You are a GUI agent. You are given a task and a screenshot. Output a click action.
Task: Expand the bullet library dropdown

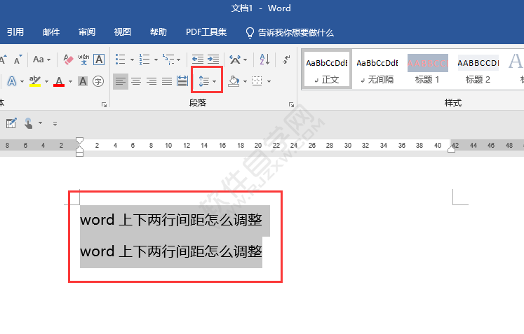pos(132,60)
